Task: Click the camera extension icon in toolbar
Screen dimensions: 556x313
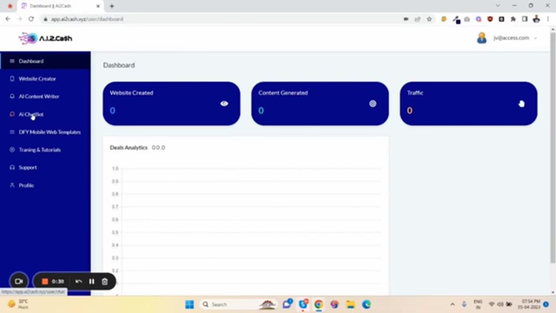Action: (x=467, y=19)
